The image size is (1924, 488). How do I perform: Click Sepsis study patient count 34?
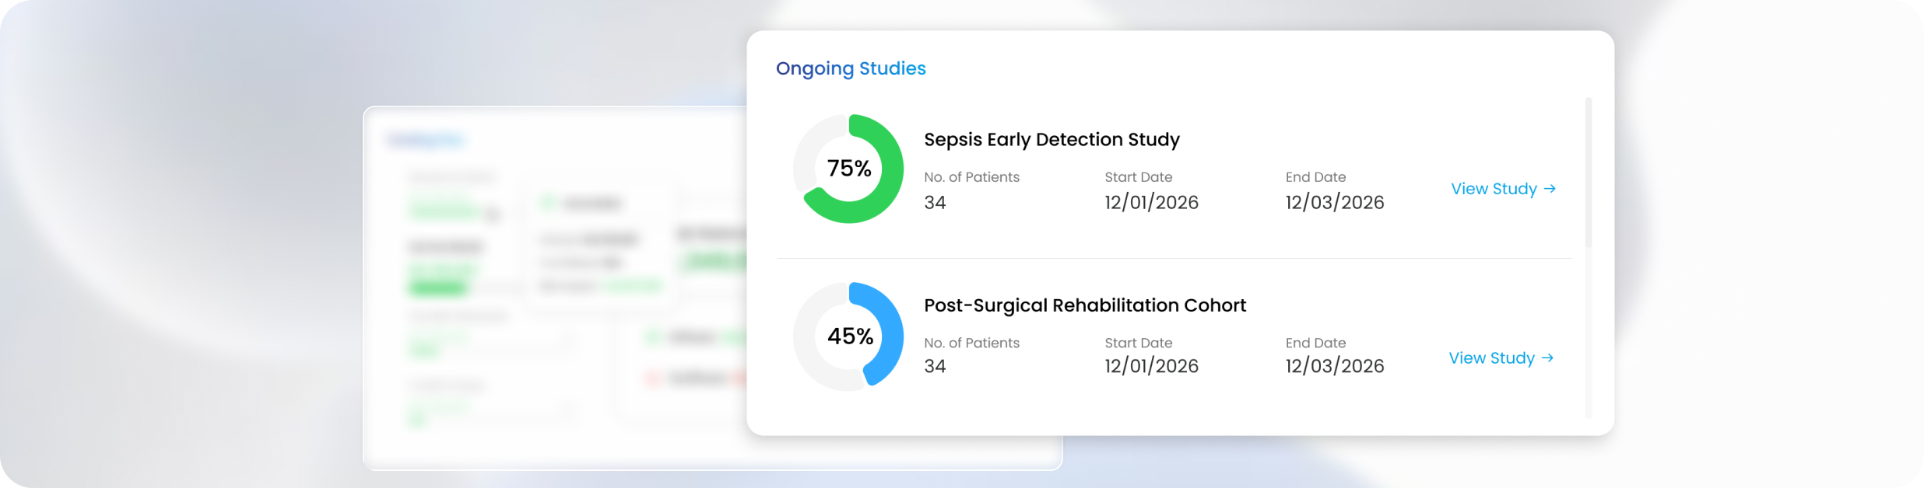tap(935, 203)
